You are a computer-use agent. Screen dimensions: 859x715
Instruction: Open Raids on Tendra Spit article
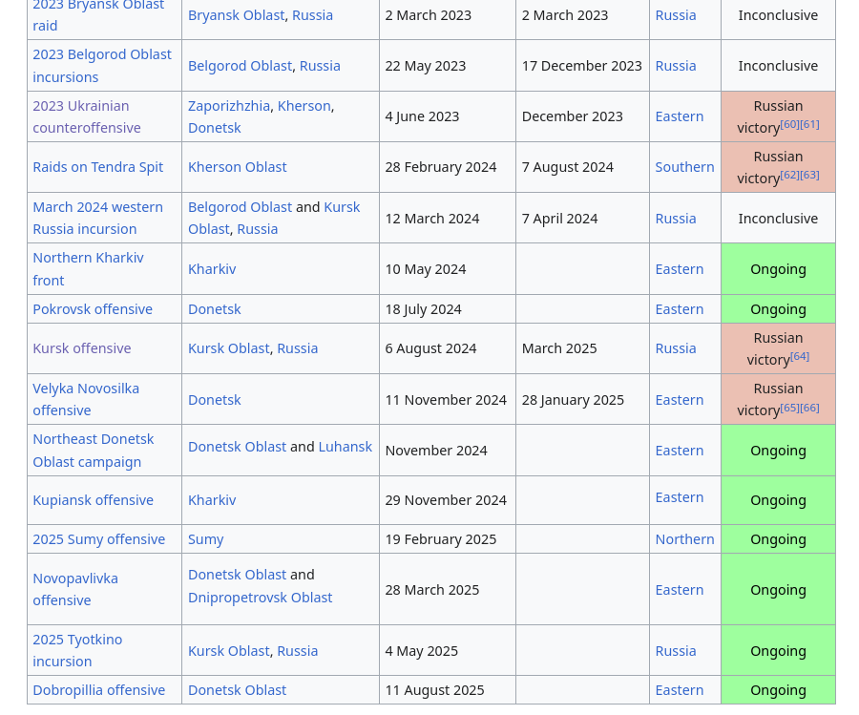98,167
